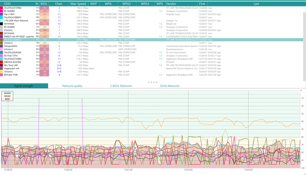Click the Chan column header
306x175 pixels.
coord(59,4)
